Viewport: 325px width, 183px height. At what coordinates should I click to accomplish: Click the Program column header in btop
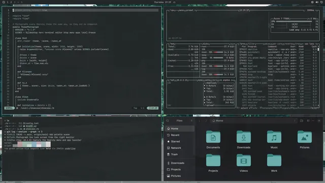pos(252,46)
